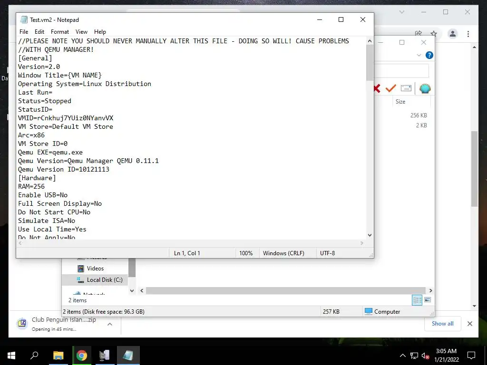This screenshot has width=487, height=365.
Task: Open the Notepad File menu
Action: click(x=24, y=32)
